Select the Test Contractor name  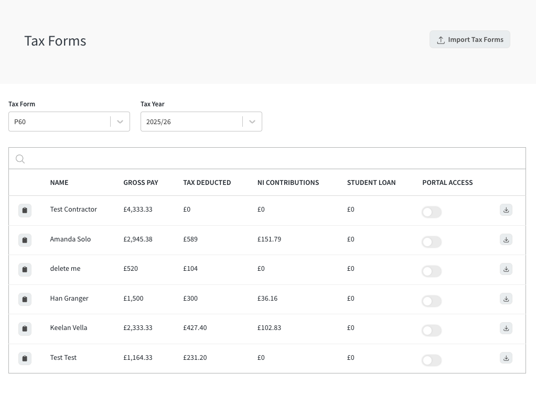pyautogui.click(x=73, y=210)
